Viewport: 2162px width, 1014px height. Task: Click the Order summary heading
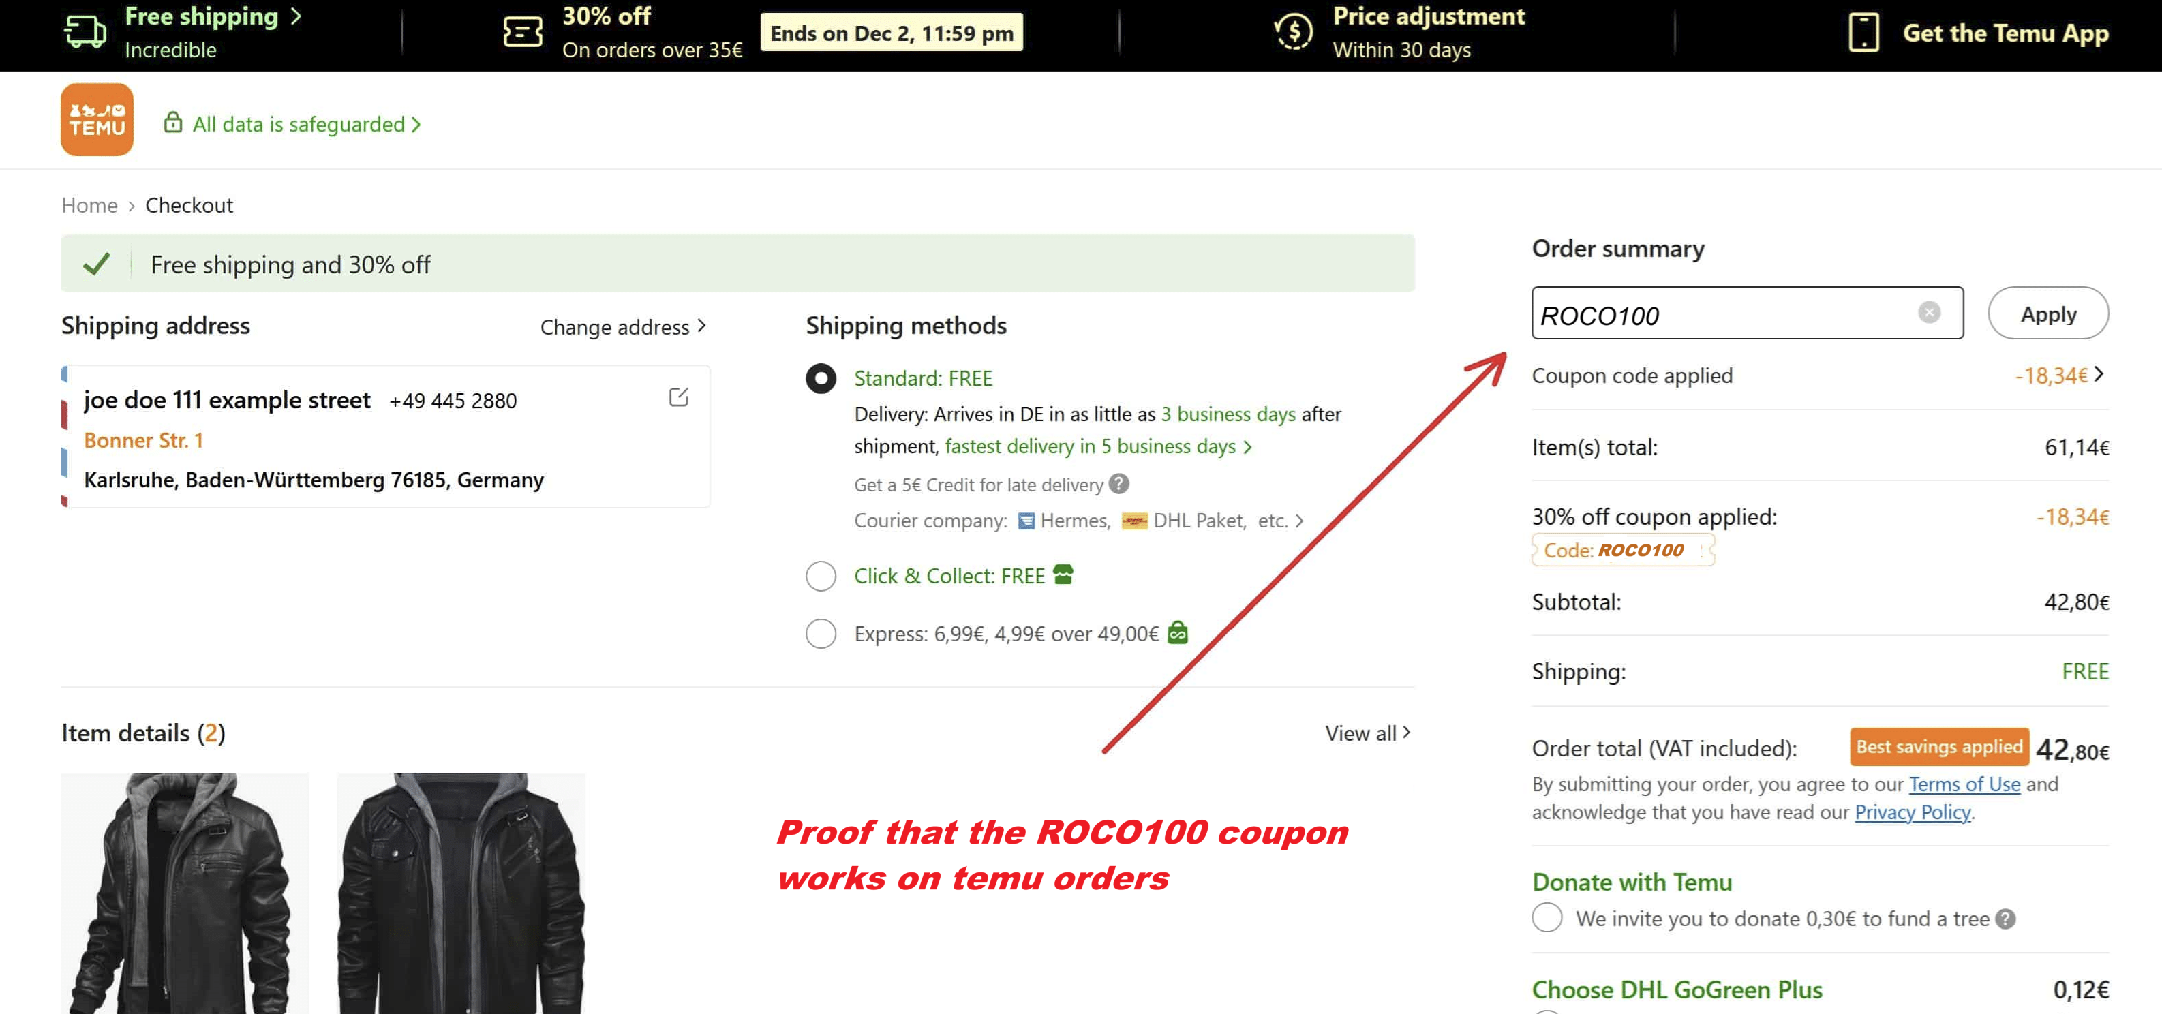pyautogui.click(x=1617, y=249)
